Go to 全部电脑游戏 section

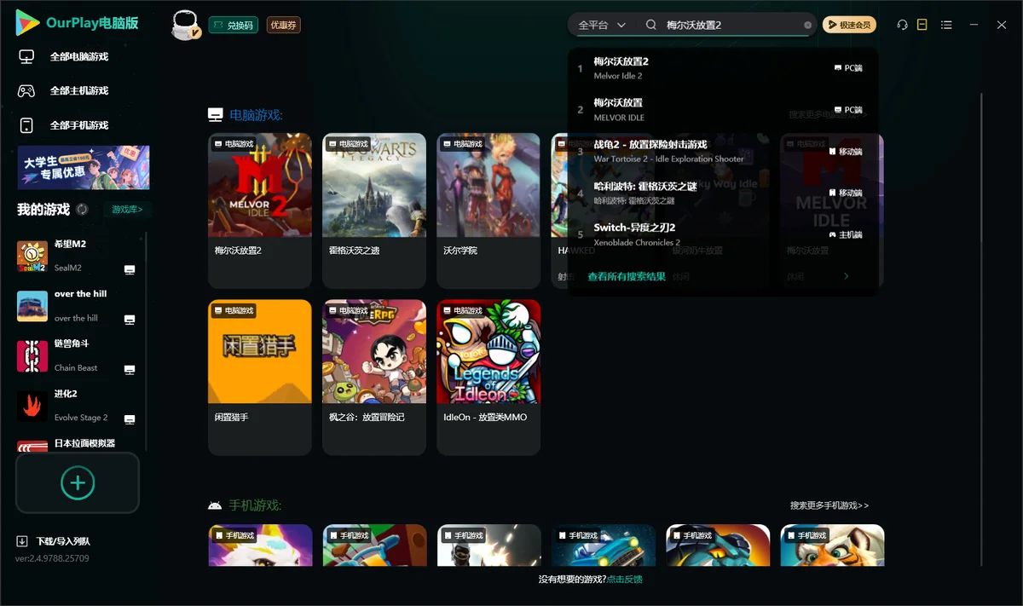point(64,57)
